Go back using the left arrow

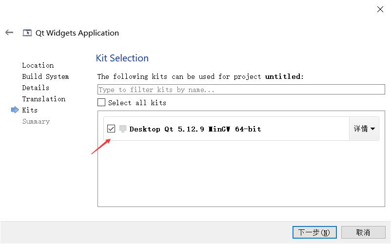[x=9, y=33]
